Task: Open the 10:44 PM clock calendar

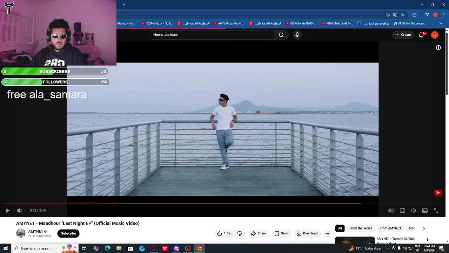Action: (x=429, y=248)
